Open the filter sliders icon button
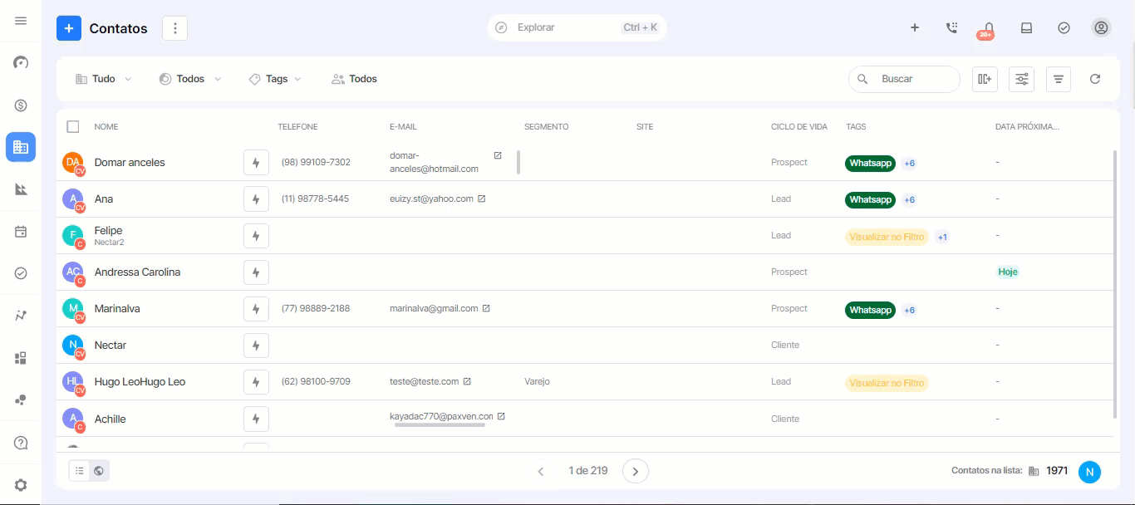Viewport: 1135px width, 505px height. coord(1022,79)
